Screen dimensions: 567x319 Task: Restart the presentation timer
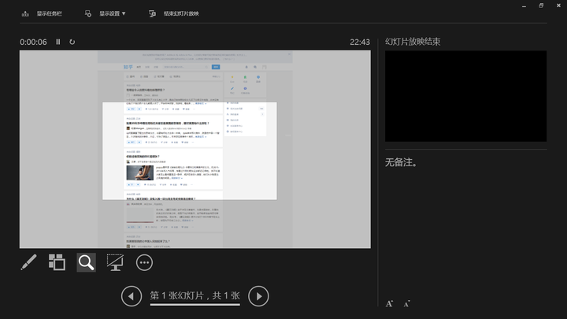72,42
